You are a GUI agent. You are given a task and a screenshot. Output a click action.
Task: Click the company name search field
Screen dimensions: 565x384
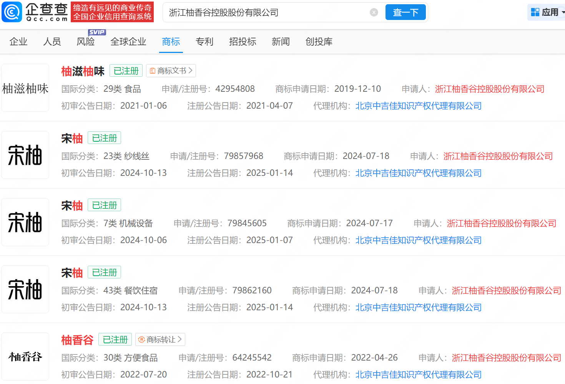point(265,13)
